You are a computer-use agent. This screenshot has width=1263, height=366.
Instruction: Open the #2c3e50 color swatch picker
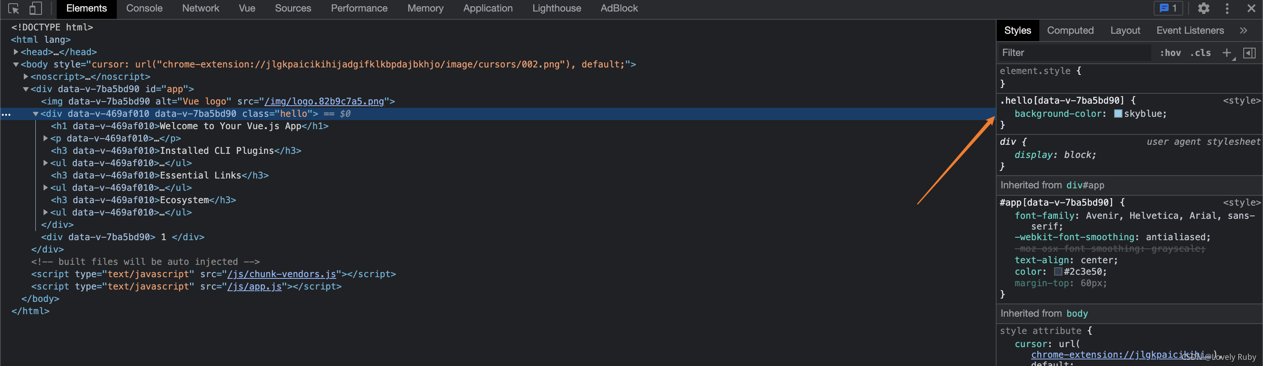coord(1058,272)
